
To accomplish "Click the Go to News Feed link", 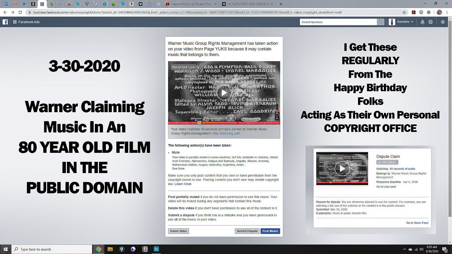I will (417, 223).
